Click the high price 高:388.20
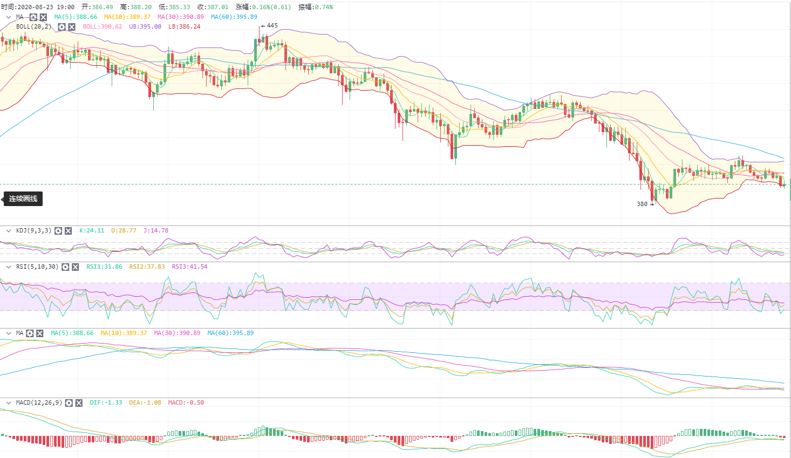 136,7
